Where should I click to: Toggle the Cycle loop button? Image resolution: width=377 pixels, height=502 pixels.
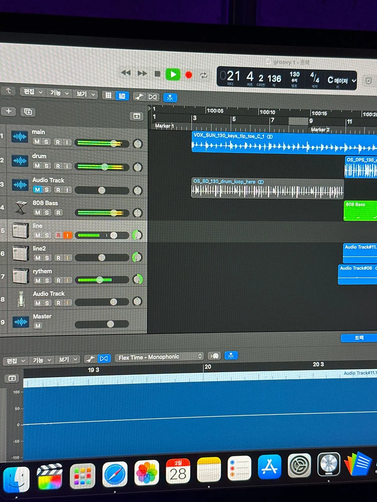point(204,75)
